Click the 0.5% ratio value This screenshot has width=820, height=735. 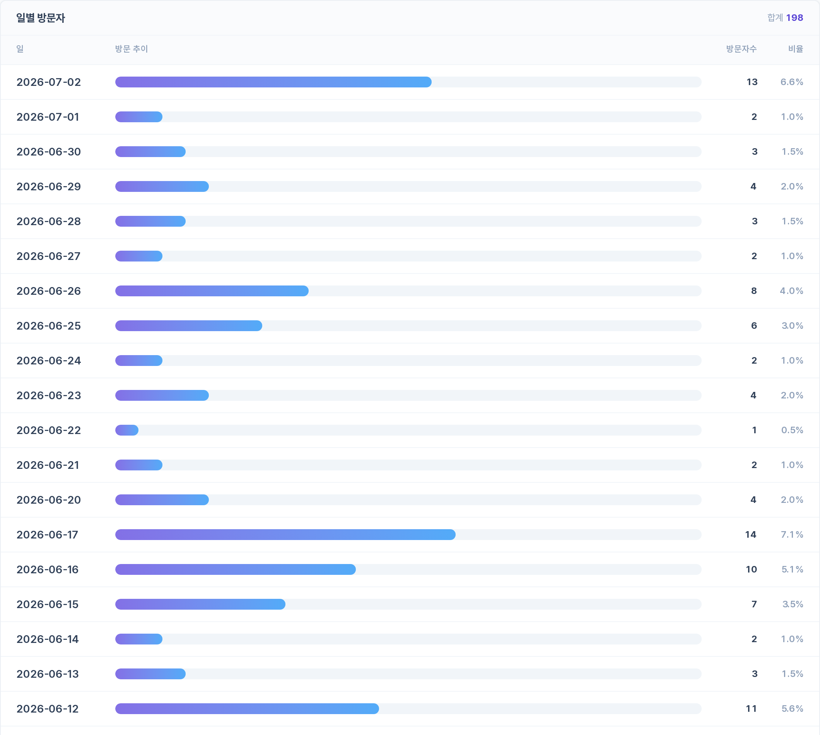point(792,430)
